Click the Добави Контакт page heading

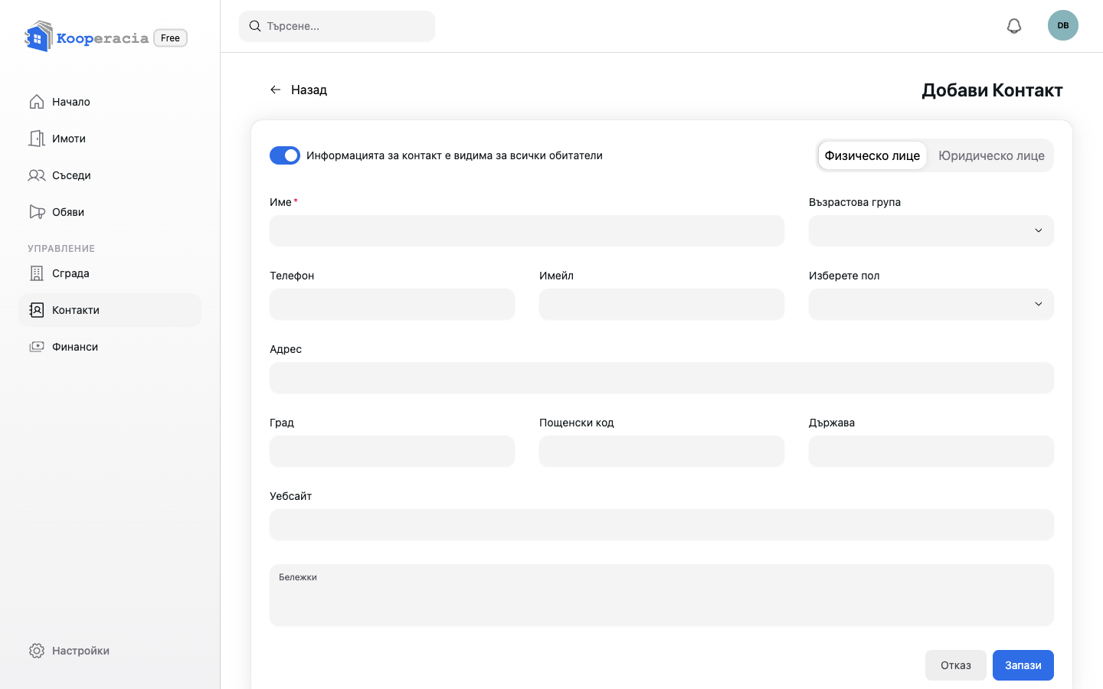click(x=992, y=90)
